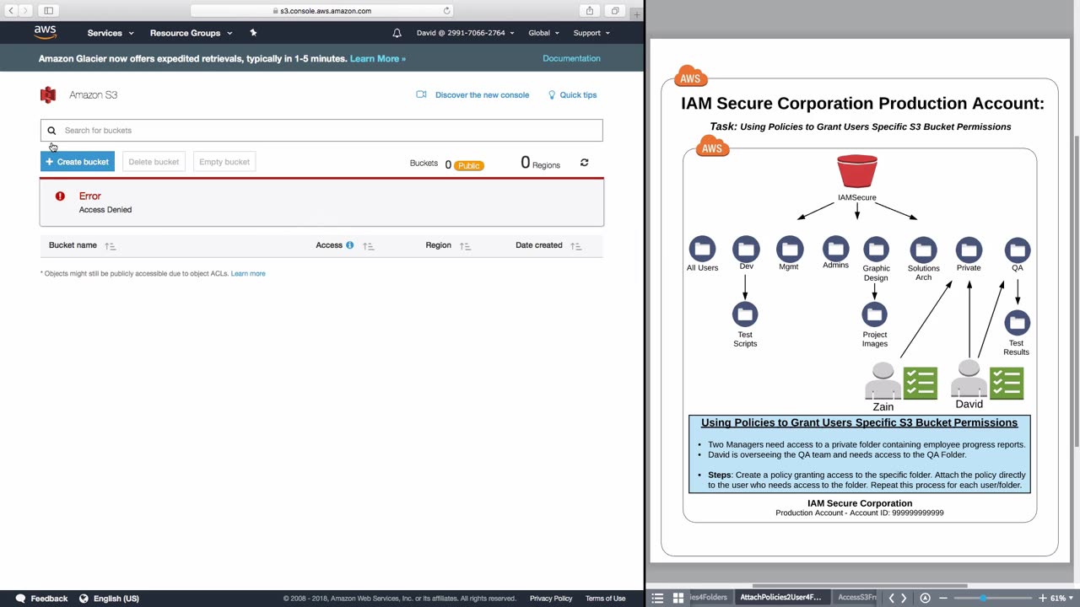
Task: Open the 61% zoom level dropdown
Action: 1061,598
